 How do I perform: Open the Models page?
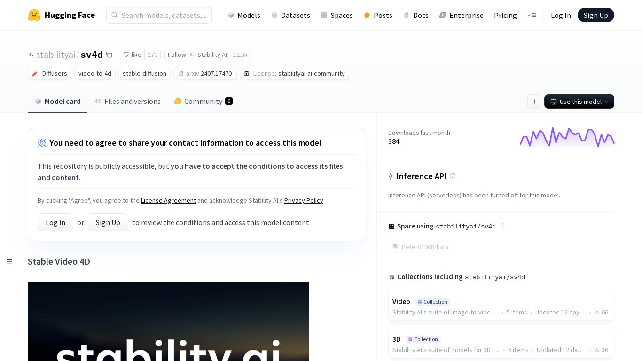[x=244, y=15]
